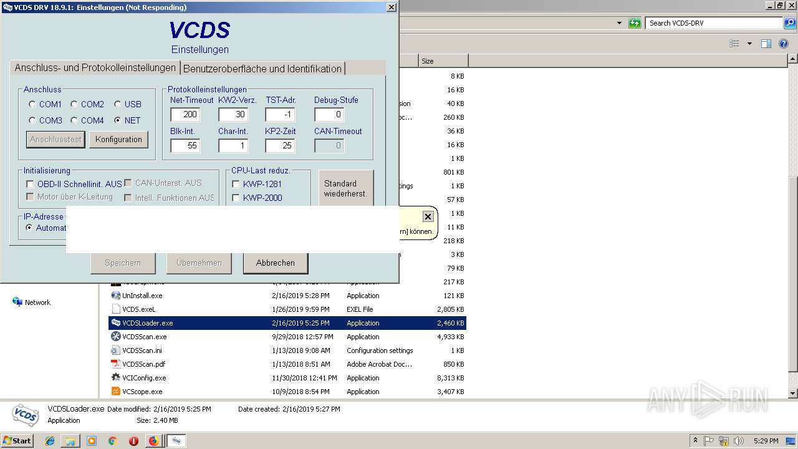The width and height of the screenshot is (798, 449).
Task: Enable KWP-2000 CPU-Last checkbox
Action: (x=236, y=198)
